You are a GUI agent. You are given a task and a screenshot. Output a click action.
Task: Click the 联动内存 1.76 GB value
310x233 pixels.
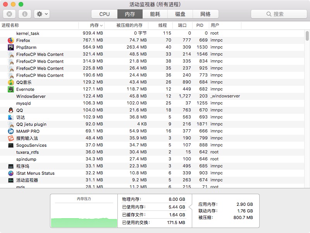(245, 211)
